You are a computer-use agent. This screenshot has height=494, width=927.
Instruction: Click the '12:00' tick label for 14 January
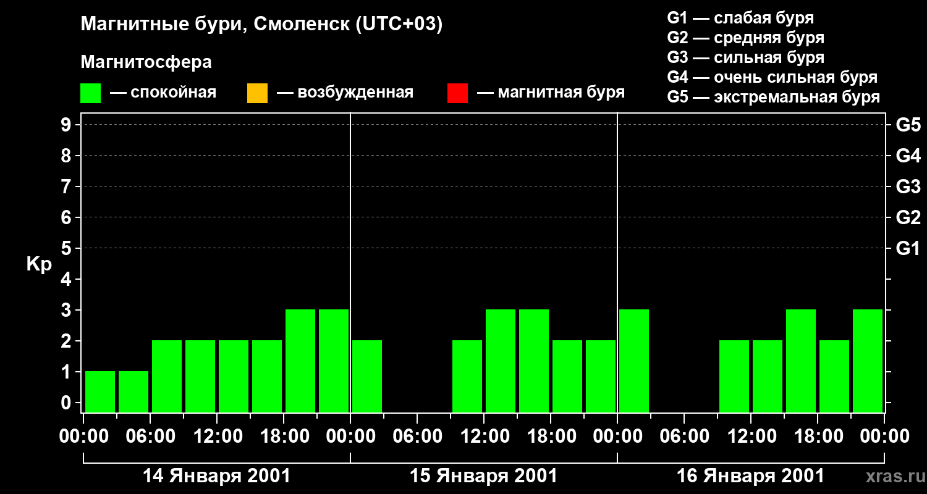coord(217,437)
